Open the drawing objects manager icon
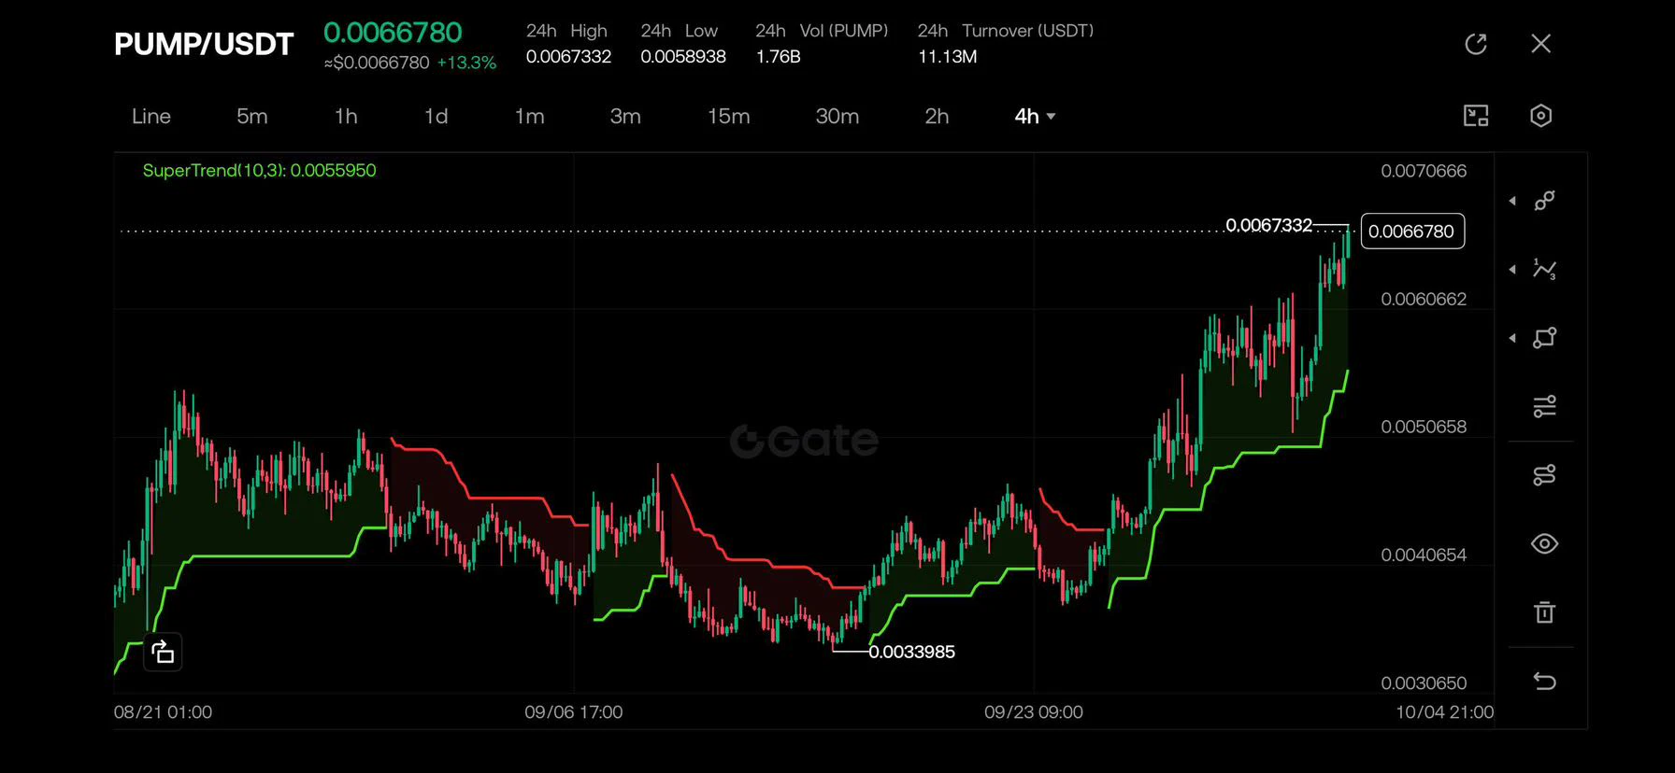 click(1545, 475)
